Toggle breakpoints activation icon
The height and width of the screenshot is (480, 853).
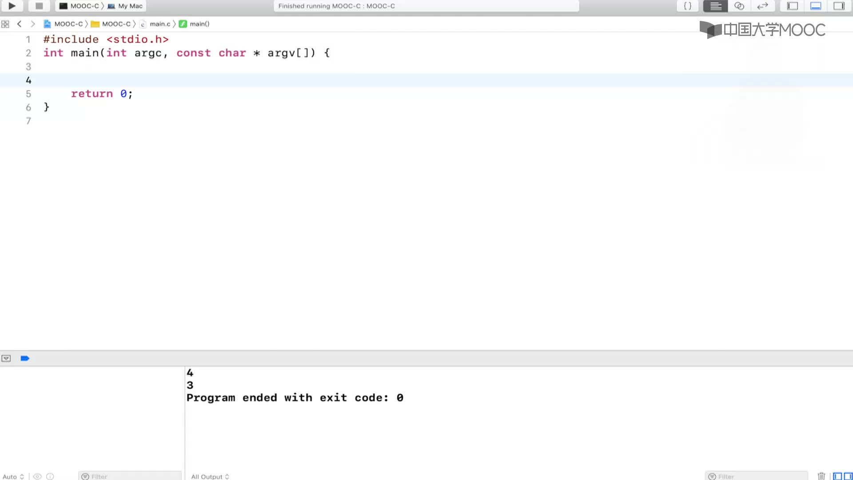pos(25,358)
